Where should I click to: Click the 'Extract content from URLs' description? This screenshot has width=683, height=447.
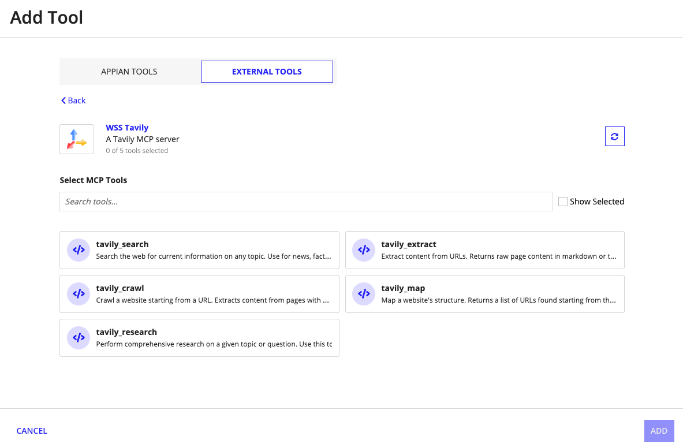499,256
